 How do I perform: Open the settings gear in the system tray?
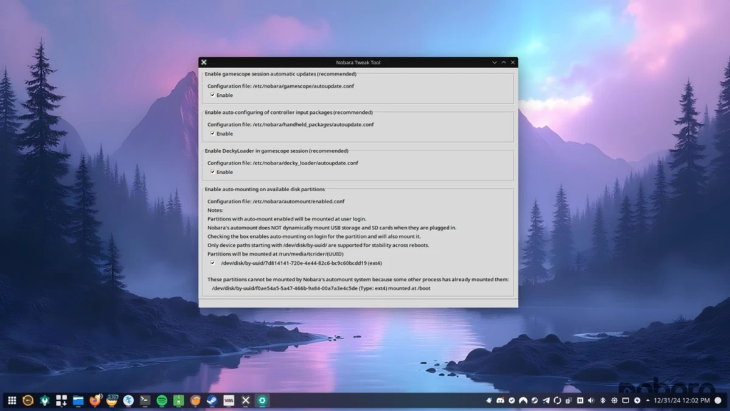coord(614,401)
